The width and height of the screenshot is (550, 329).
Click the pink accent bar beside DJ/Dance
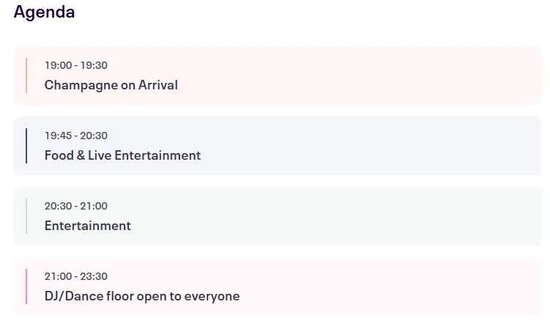[x=26, y=287]
